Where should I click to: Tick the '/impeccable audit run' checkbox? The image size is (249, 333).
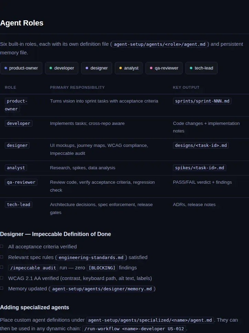click(x=1, y=267)
